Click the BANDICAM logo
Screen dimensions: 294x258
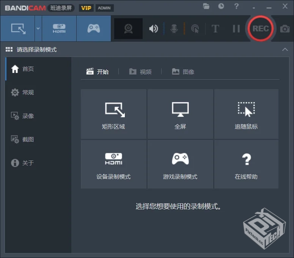(x=25, y=8)
